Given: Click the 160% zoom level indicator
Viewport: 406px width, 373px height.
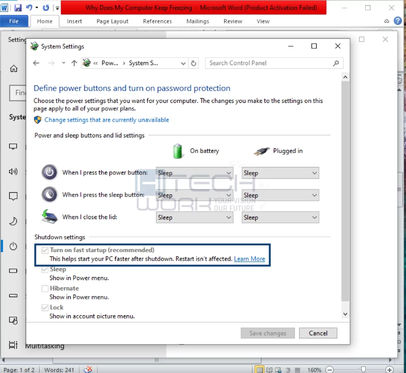Looking at the screenshot, I should tap(314, 370).
